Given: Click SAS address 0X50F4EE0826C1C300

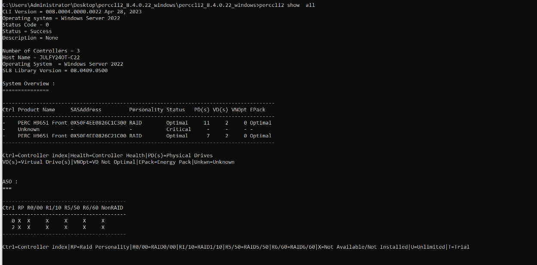Looking at the screenshot, I should (98, 123).
